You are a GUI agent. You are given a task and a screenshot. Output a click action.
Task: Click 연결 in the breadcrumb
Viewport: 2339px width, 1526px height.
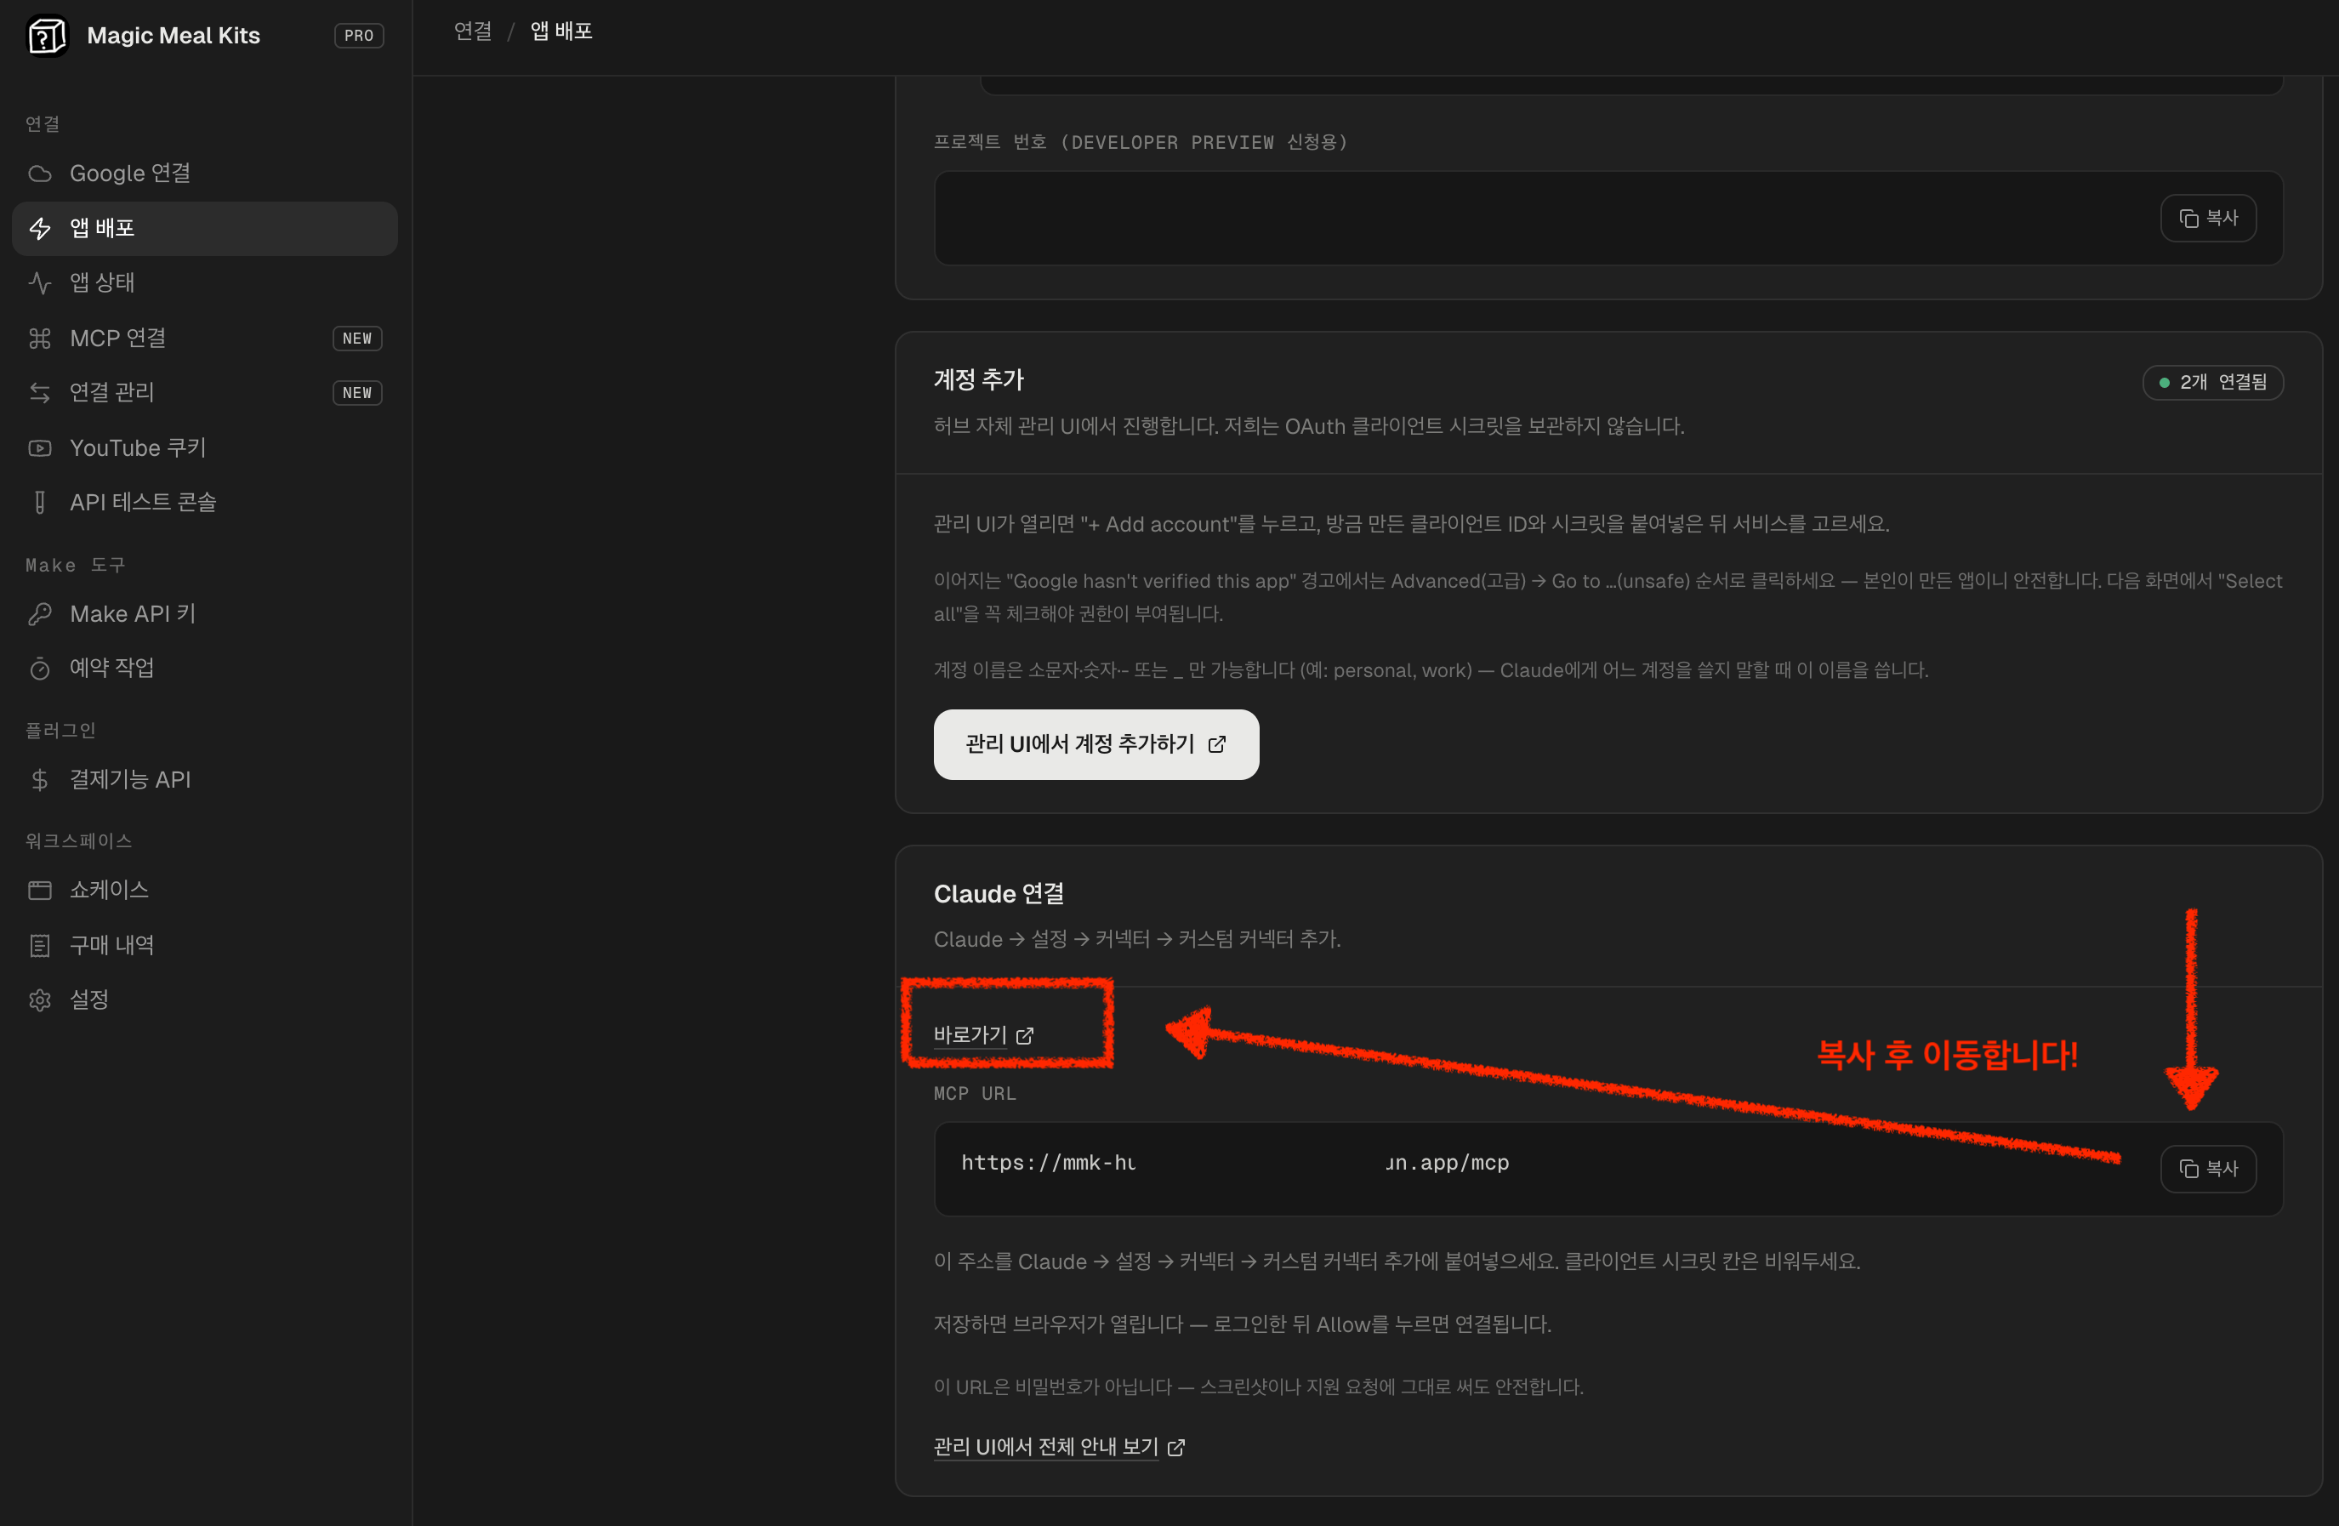click(x=473, y=31)
